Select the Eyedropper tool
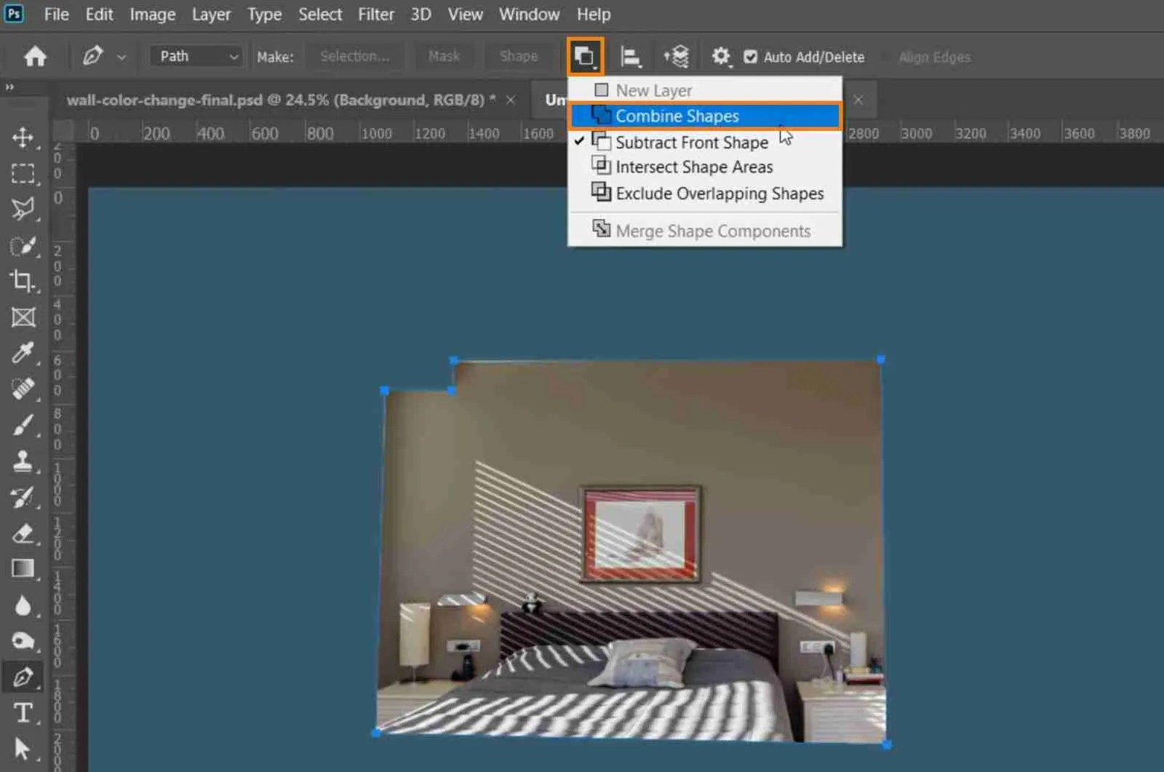This screenshot has height=772, width=1164. pyautogui.click(x=24, y=354)
